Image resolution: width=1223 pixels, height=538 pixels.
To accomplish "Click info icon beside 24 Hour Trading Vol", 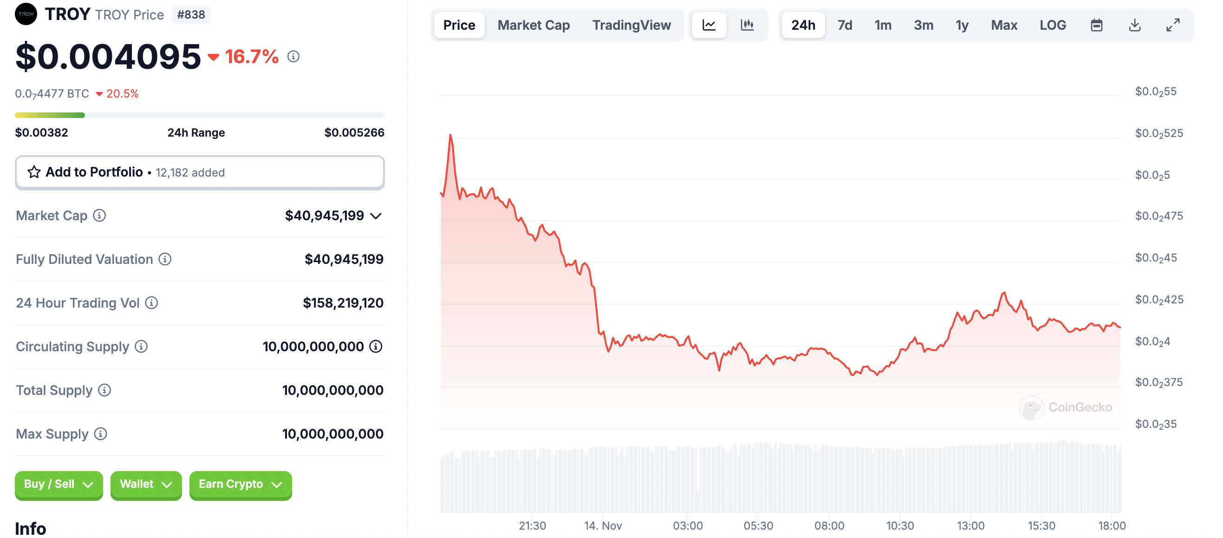I will click(151, 302).
